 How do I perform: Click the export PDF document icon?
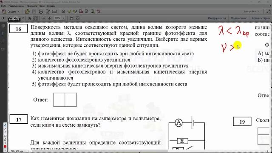point(93,11)
